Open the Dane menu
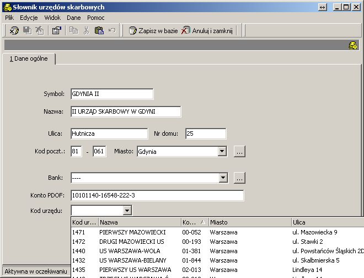 [73, 18]
